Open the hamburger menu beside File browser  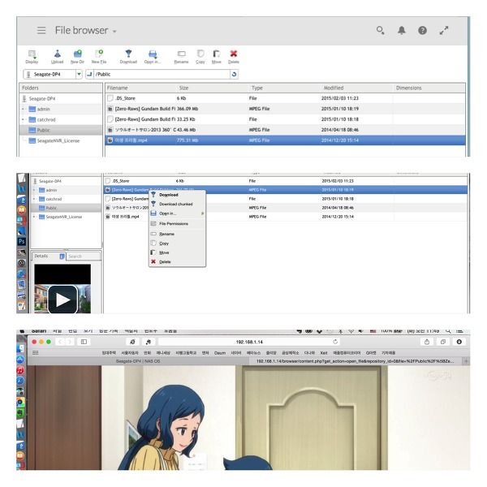click(x=41, y=31)
